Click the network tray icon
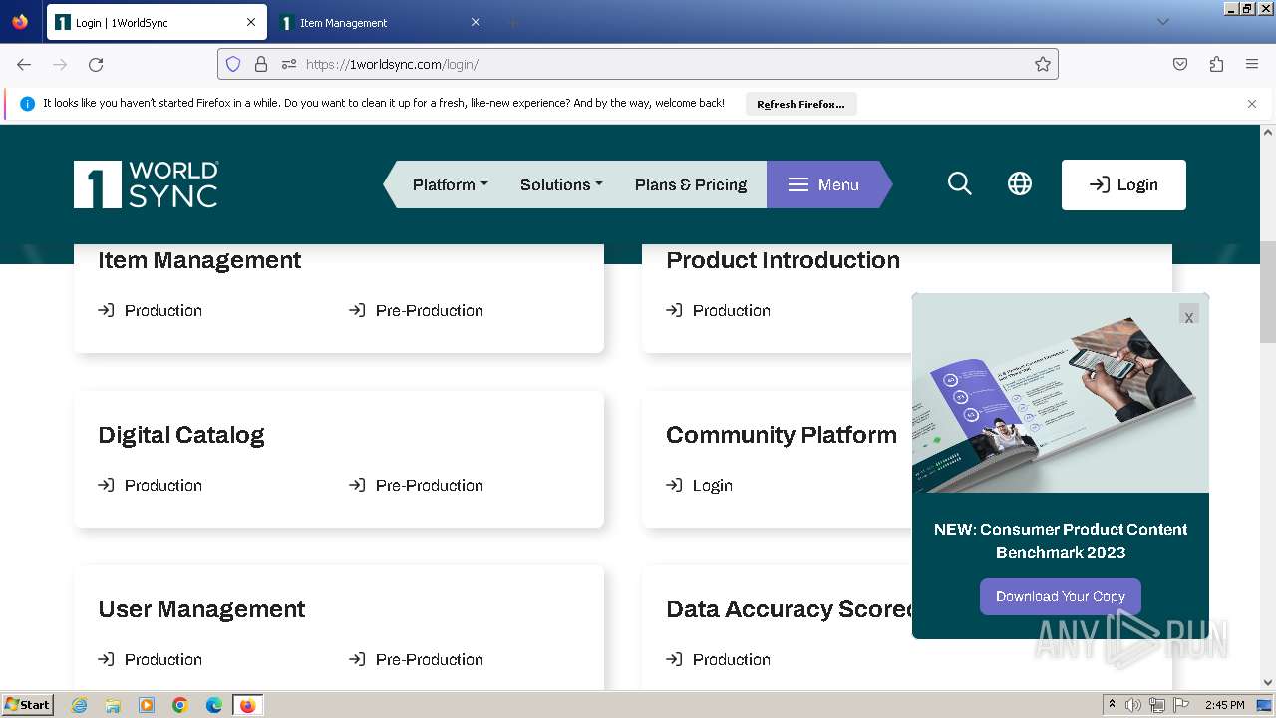1276x718 pixels. coord(1157,705)
